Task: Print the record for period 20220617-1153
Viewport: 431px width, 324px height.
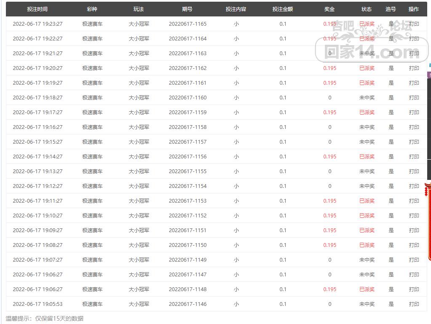Action: 414,201
